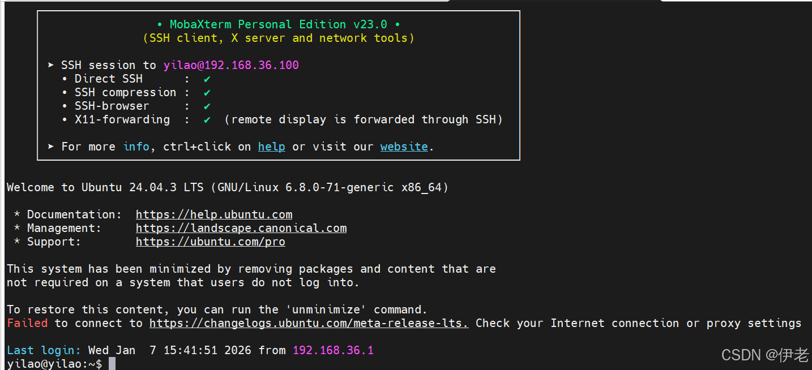The image size is (812, 370).
Task: Click the red 'Failed' text
Action: tap(27, 324)
